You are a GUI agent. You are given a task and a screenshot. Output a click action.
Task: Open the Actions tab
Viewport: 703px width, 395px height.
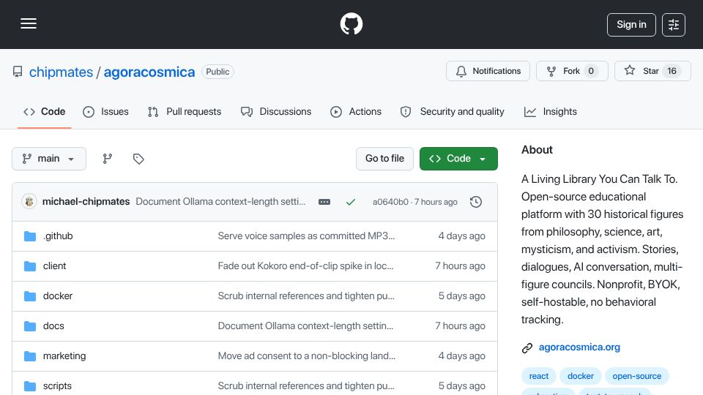(x=356, y=111)
